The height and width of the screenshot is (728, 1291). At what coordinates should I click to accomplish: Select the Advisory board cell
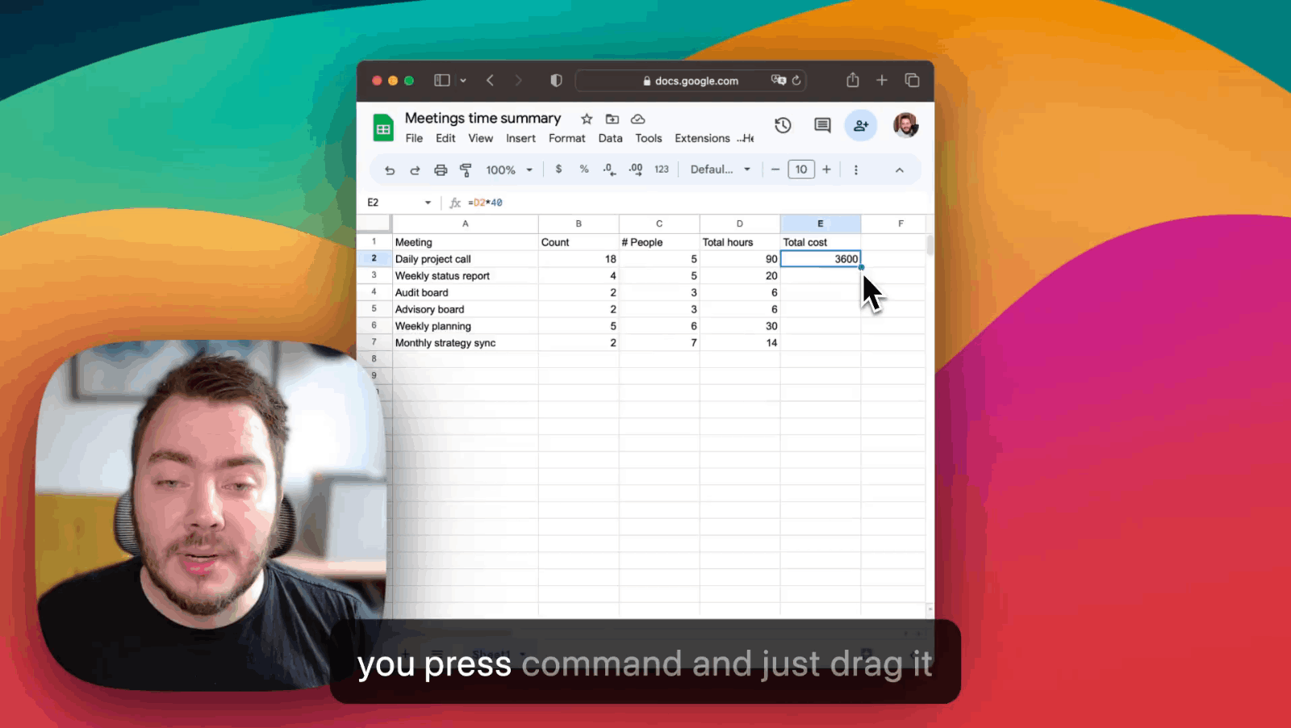[x=466, y=309]
